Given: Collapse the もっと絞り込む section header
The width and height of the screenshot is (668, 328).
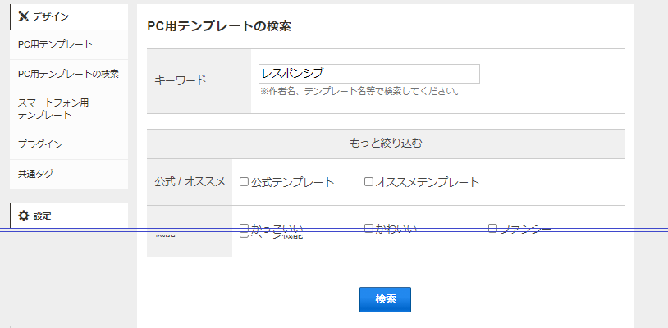Looking at the screenshot, I should 386,143.
